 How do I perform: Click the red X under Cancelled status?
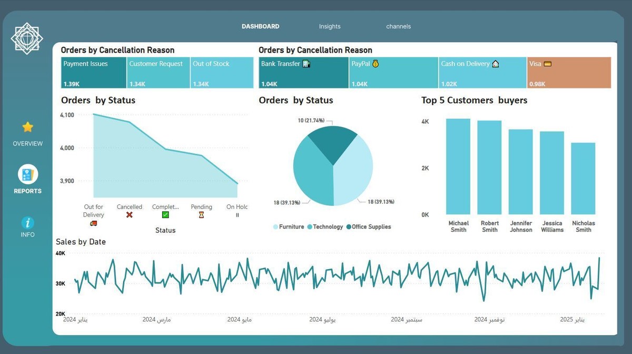coord(130,215)
